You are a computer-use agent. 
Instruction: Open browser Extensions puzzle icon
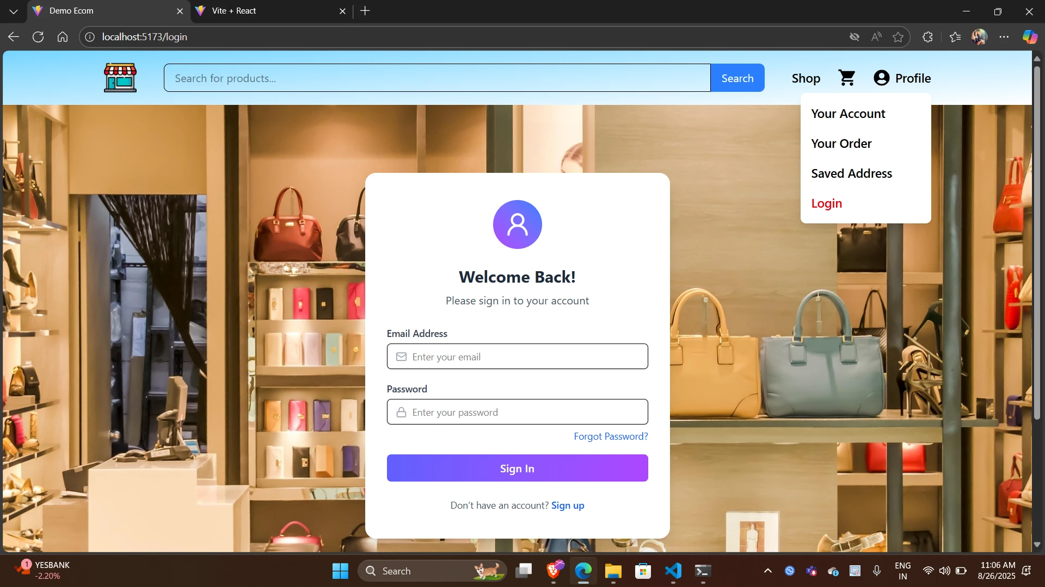[928, 36]
